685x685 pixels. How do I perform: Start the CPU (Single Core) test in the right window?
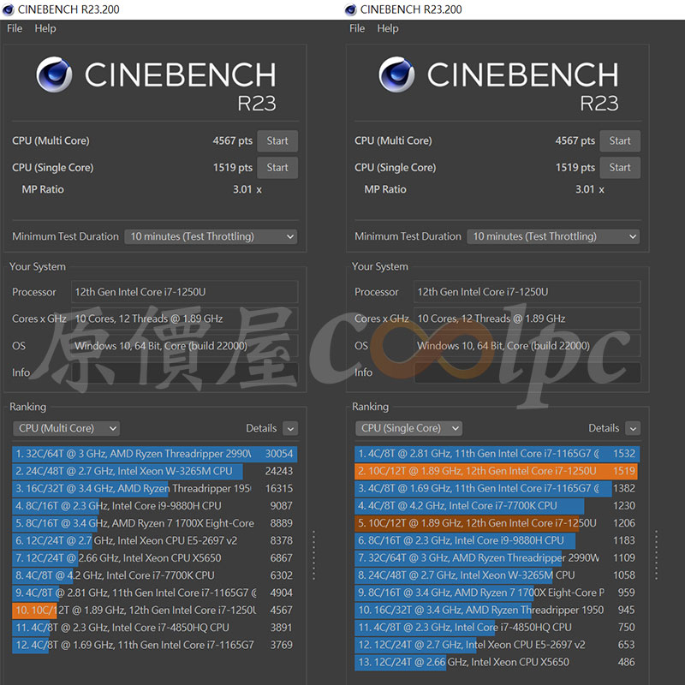pyautogui.click(x=620, y=168)
